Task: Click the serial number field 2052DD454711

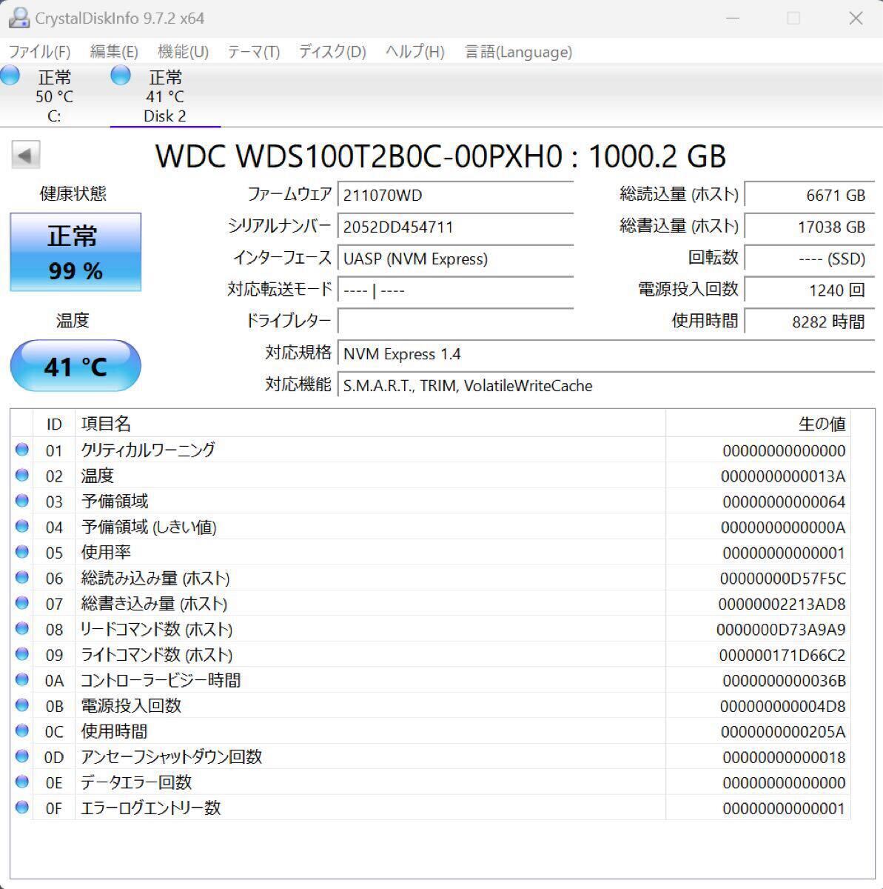Action: coord(454,227)
